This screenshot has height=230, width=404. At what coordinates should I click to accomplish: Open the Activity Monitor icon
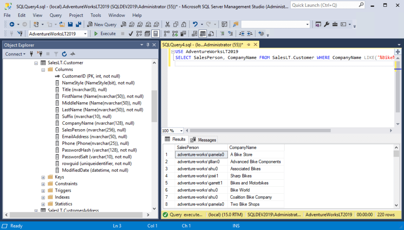pos(224,24)
